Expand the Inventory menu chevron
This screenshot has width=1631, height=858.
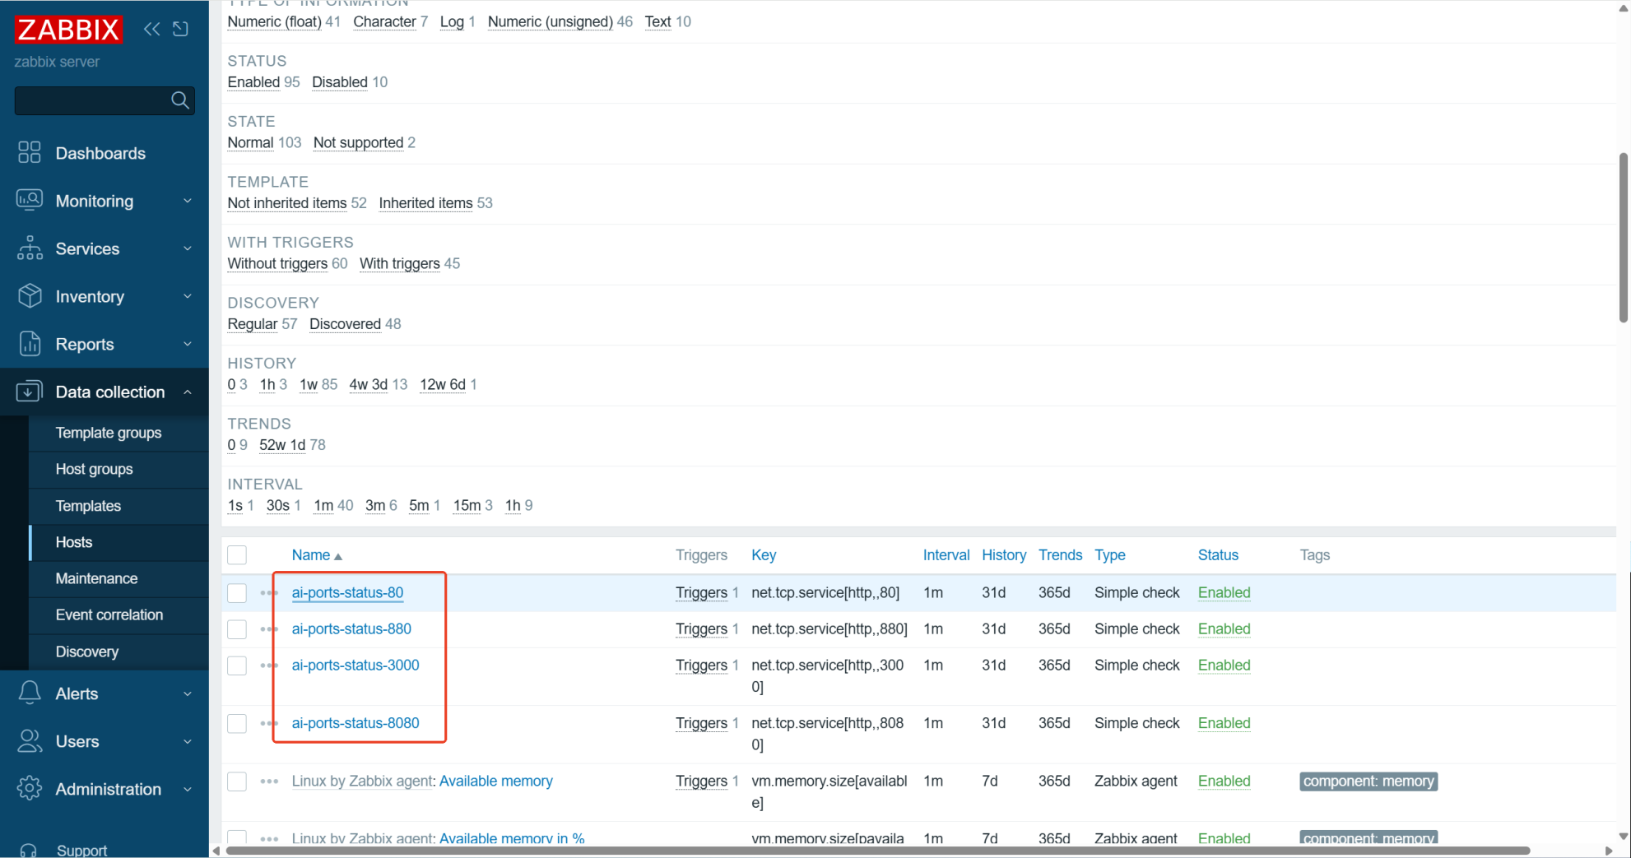188,296
